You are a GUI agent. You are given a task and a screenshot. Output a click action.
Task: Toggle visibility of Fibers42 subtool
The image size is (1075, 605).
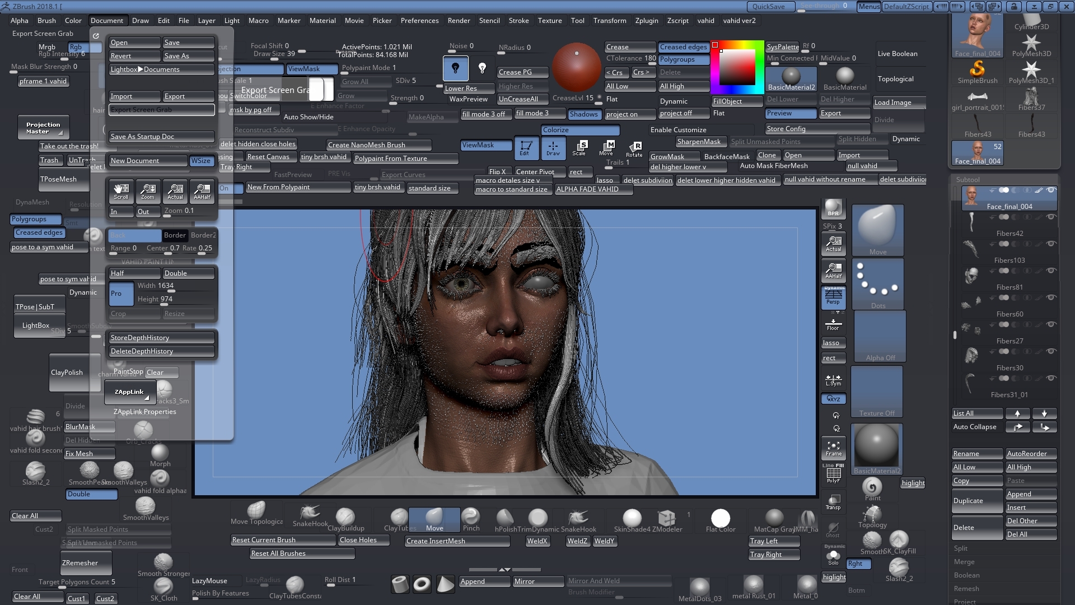[x=1051, y=217]
